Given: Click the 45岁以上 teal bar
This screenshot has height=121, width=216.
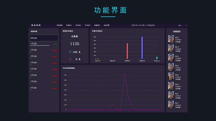Looking at the screenshot, I should click(x=157, y=58).
